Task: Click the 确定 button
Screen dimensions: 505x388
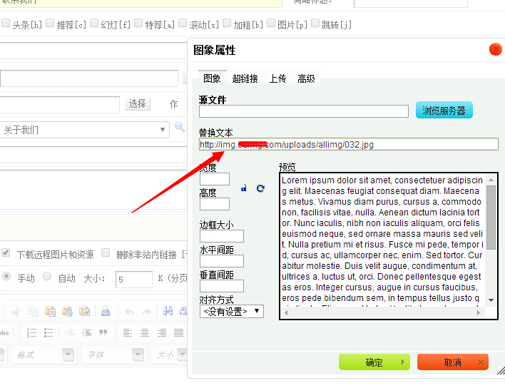Action: point(374,362)
